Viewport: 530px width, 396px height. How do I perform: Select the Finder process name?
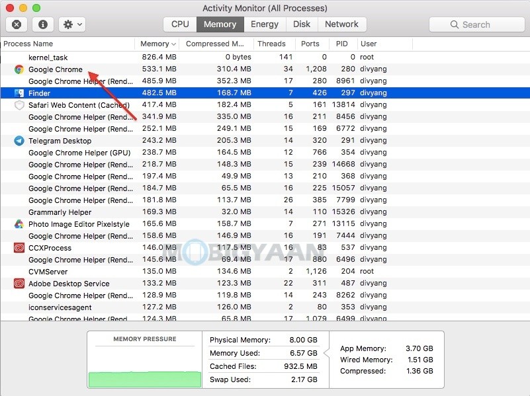coord(39,93)
